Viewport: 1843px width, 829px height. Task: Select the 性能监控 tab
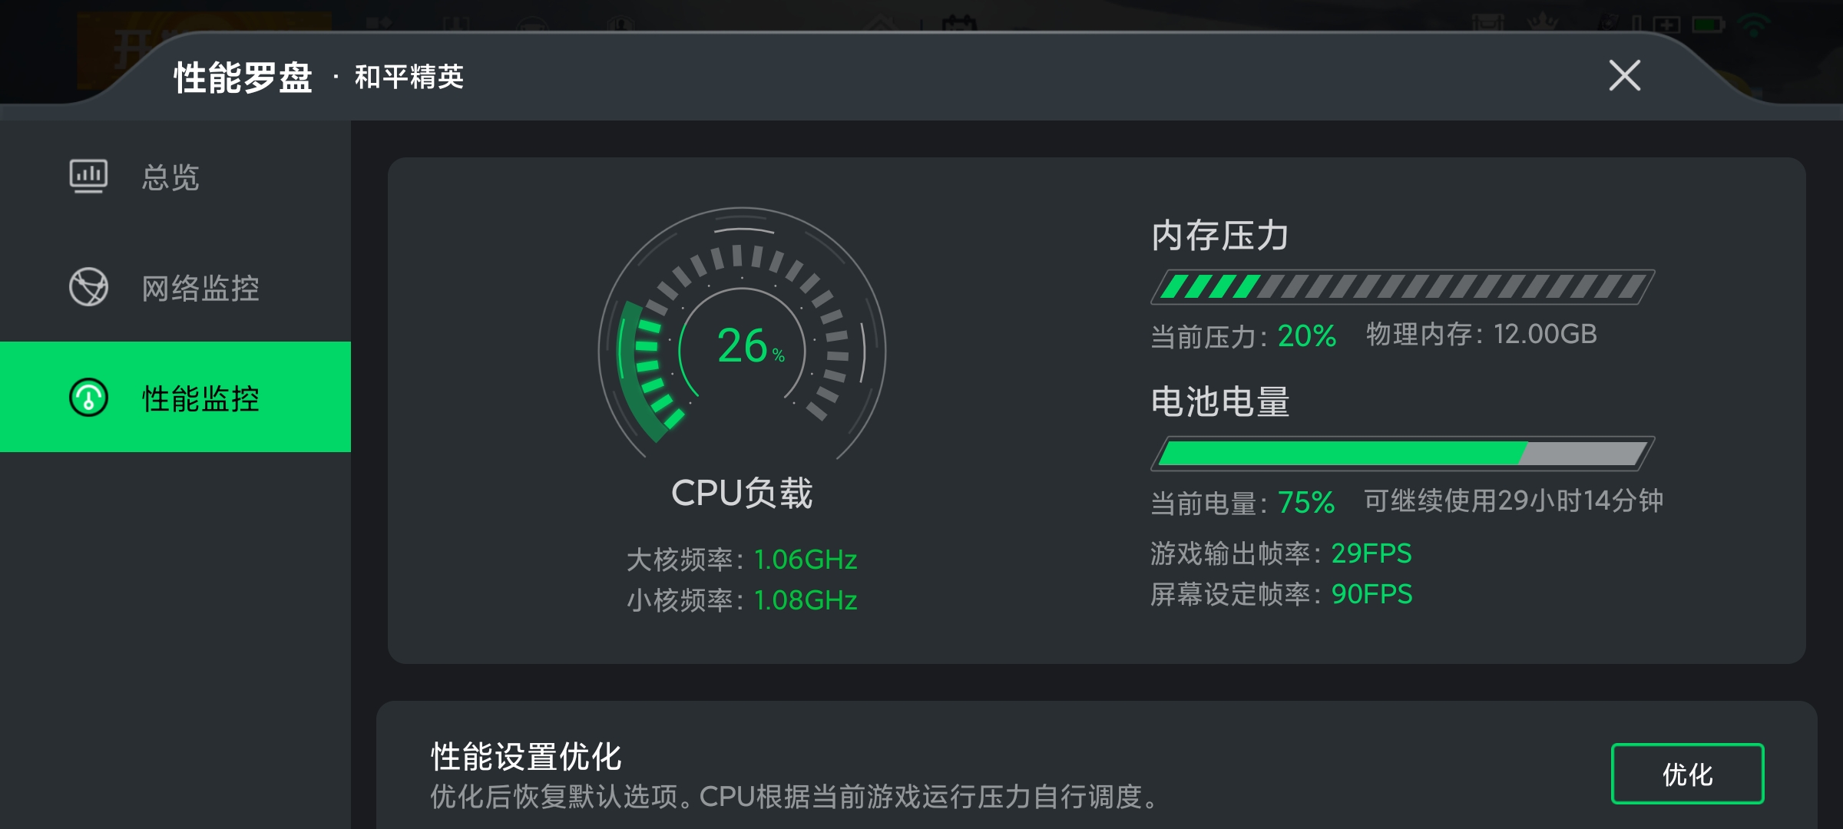pyautogui.click(x=200, y=398)
